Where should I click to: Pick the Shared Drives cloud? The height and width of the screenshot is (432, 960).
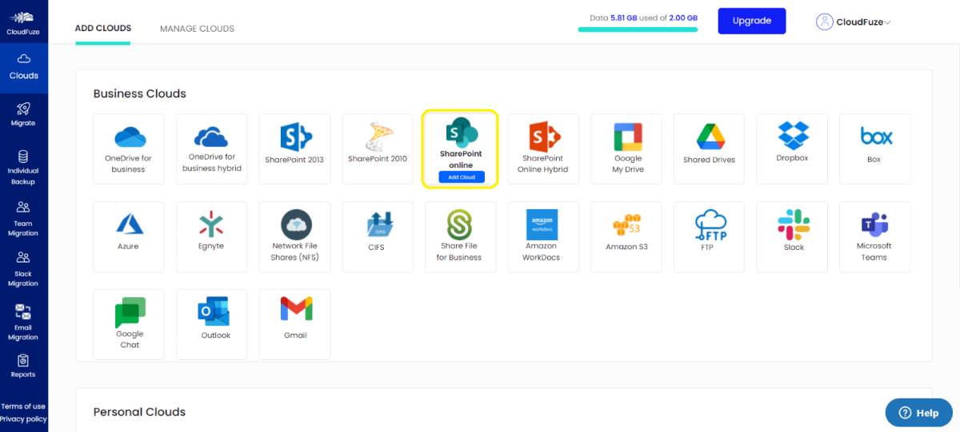(x=709, y=149)
